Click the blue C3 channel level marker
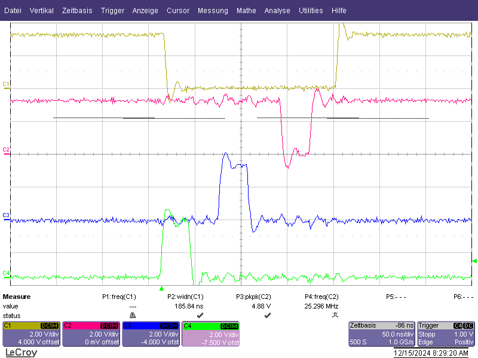Viewport: 478px width, 358px height. tap(6, 217)
